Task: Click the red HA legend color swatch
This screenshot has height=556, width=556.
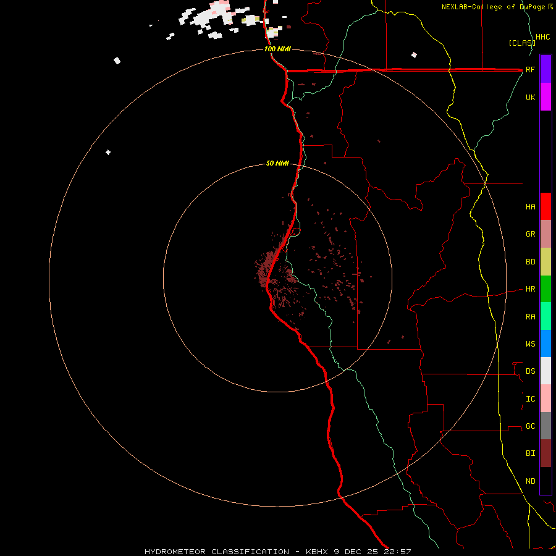Action: (545, 206)
